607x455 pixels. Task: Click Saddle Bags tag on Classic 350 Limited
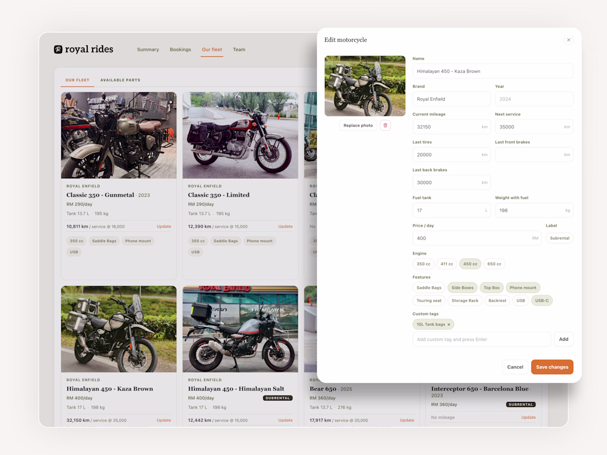tap(226, 241)
